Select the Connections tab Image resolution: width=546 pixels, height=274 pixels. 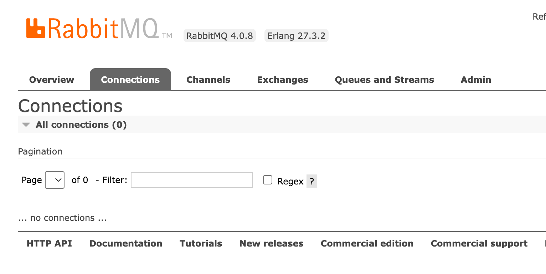(130, 80)
